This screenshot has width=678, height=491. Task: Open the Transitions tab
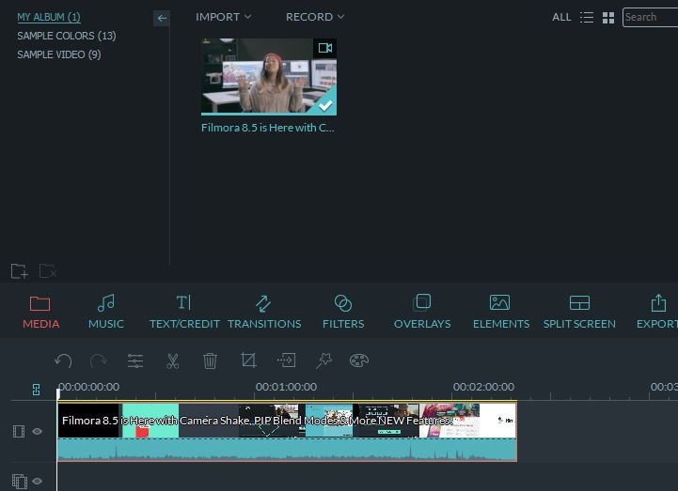(264, 313)
